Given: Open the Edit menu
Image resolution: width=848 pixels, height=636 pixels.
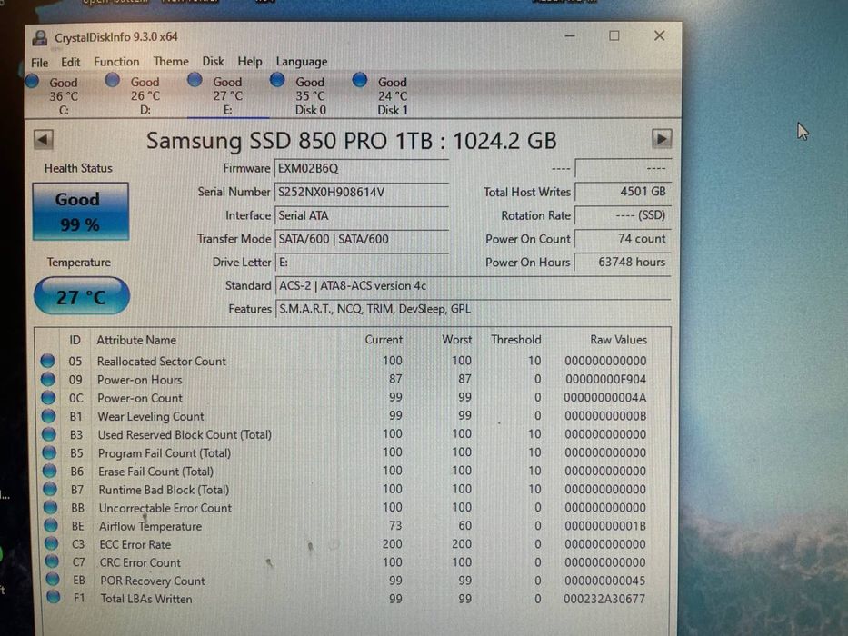Looking at the screenshot, I should [70, 62].
